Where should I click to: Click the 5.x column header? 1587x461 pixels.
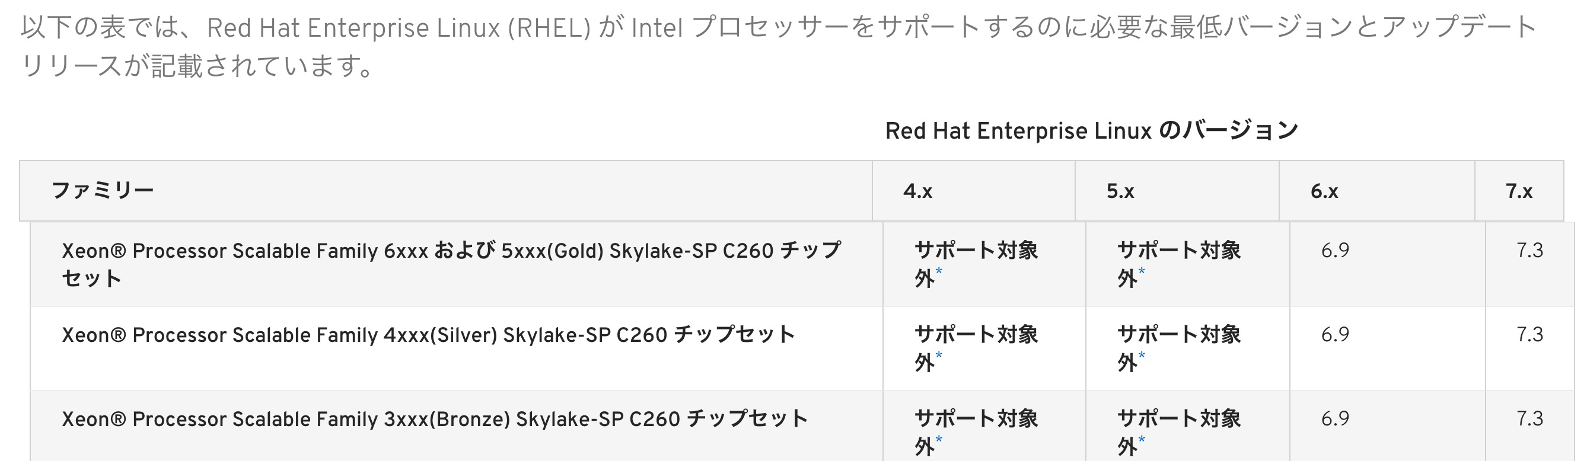tap(1120, 191)
